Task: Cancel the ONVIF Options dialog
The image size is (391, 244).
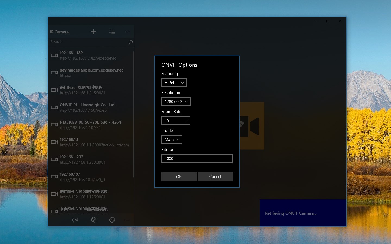Action: (215, 176)
